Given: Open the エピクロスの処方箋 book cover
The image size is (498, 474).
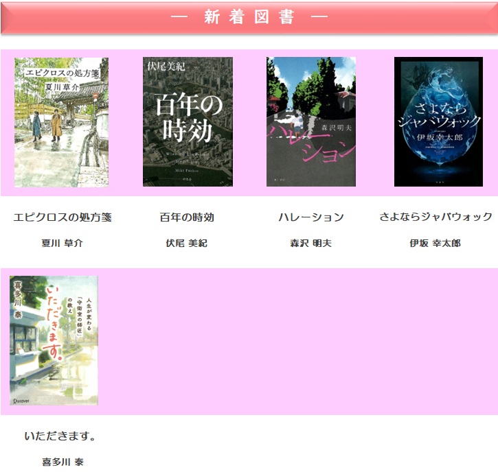Looking at the screenshot, I should pos(61,122).
